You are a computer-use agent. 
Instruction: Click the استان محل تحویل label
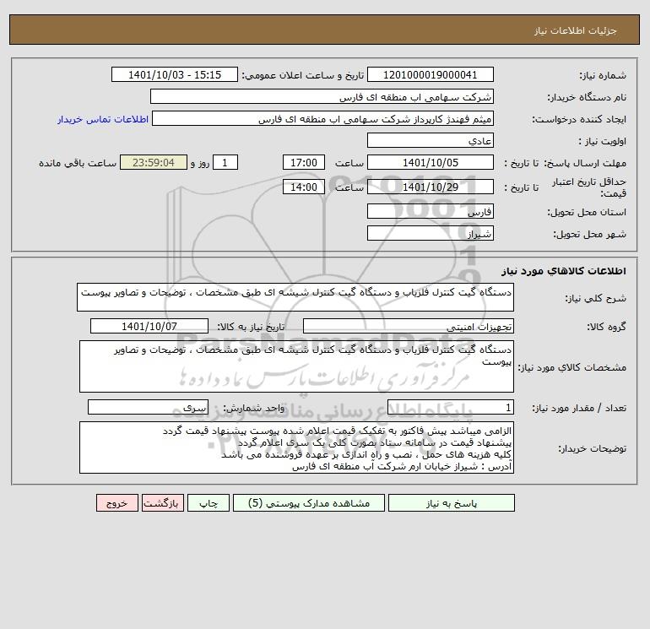587,212
